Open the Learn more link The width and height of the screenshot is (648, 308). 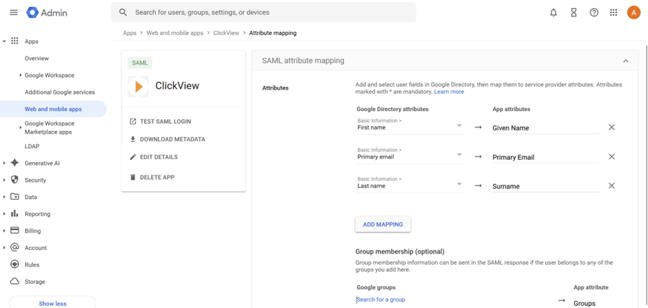[x=449, y=92]
